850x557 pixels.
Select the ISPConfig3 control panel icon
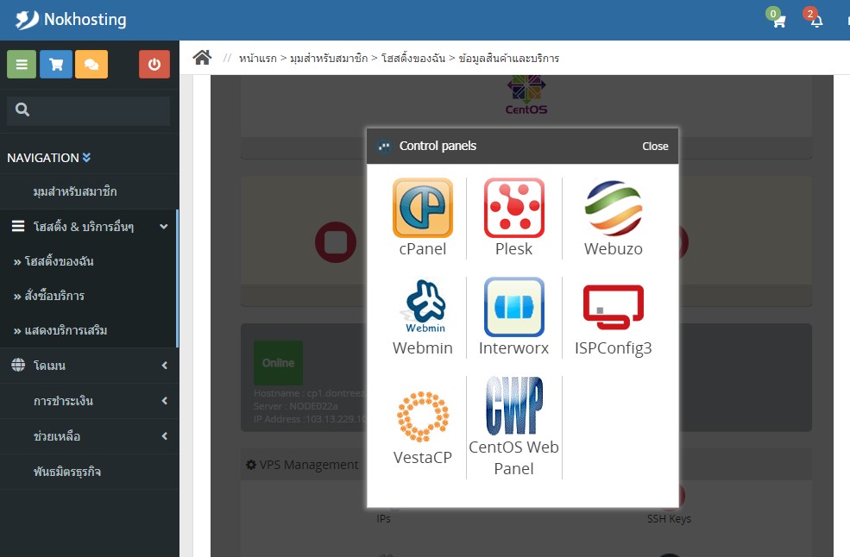(x=613, y=307)
